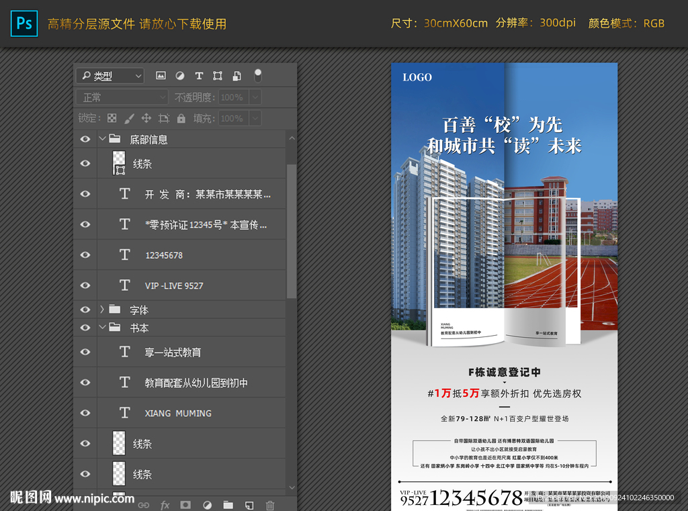Click the lock position move icon
This screenshot has height=511, width=688.
(x=146, y=118)
